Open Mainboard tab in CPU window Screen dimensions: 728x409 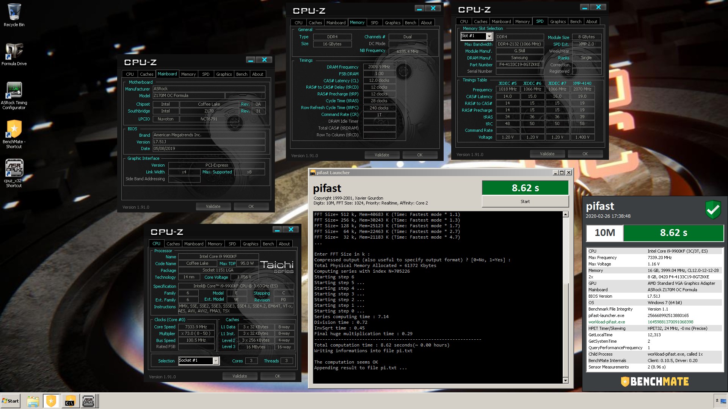193,244
